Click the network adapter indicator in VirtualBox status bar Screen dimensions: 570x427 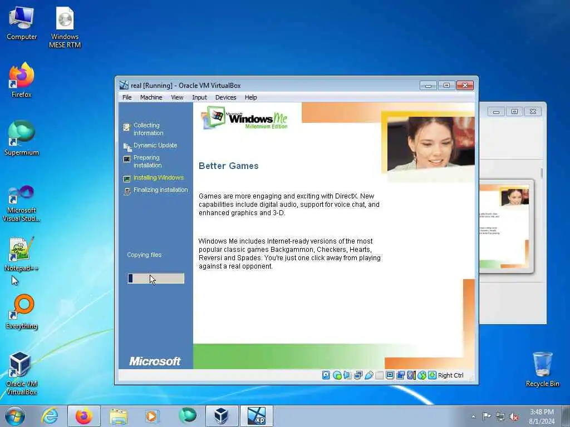point(358,375)
